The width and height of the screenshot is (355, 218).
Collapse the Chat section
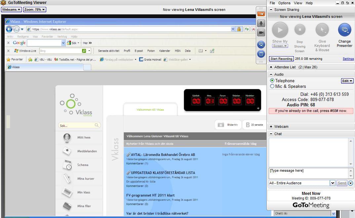(271, 134)
